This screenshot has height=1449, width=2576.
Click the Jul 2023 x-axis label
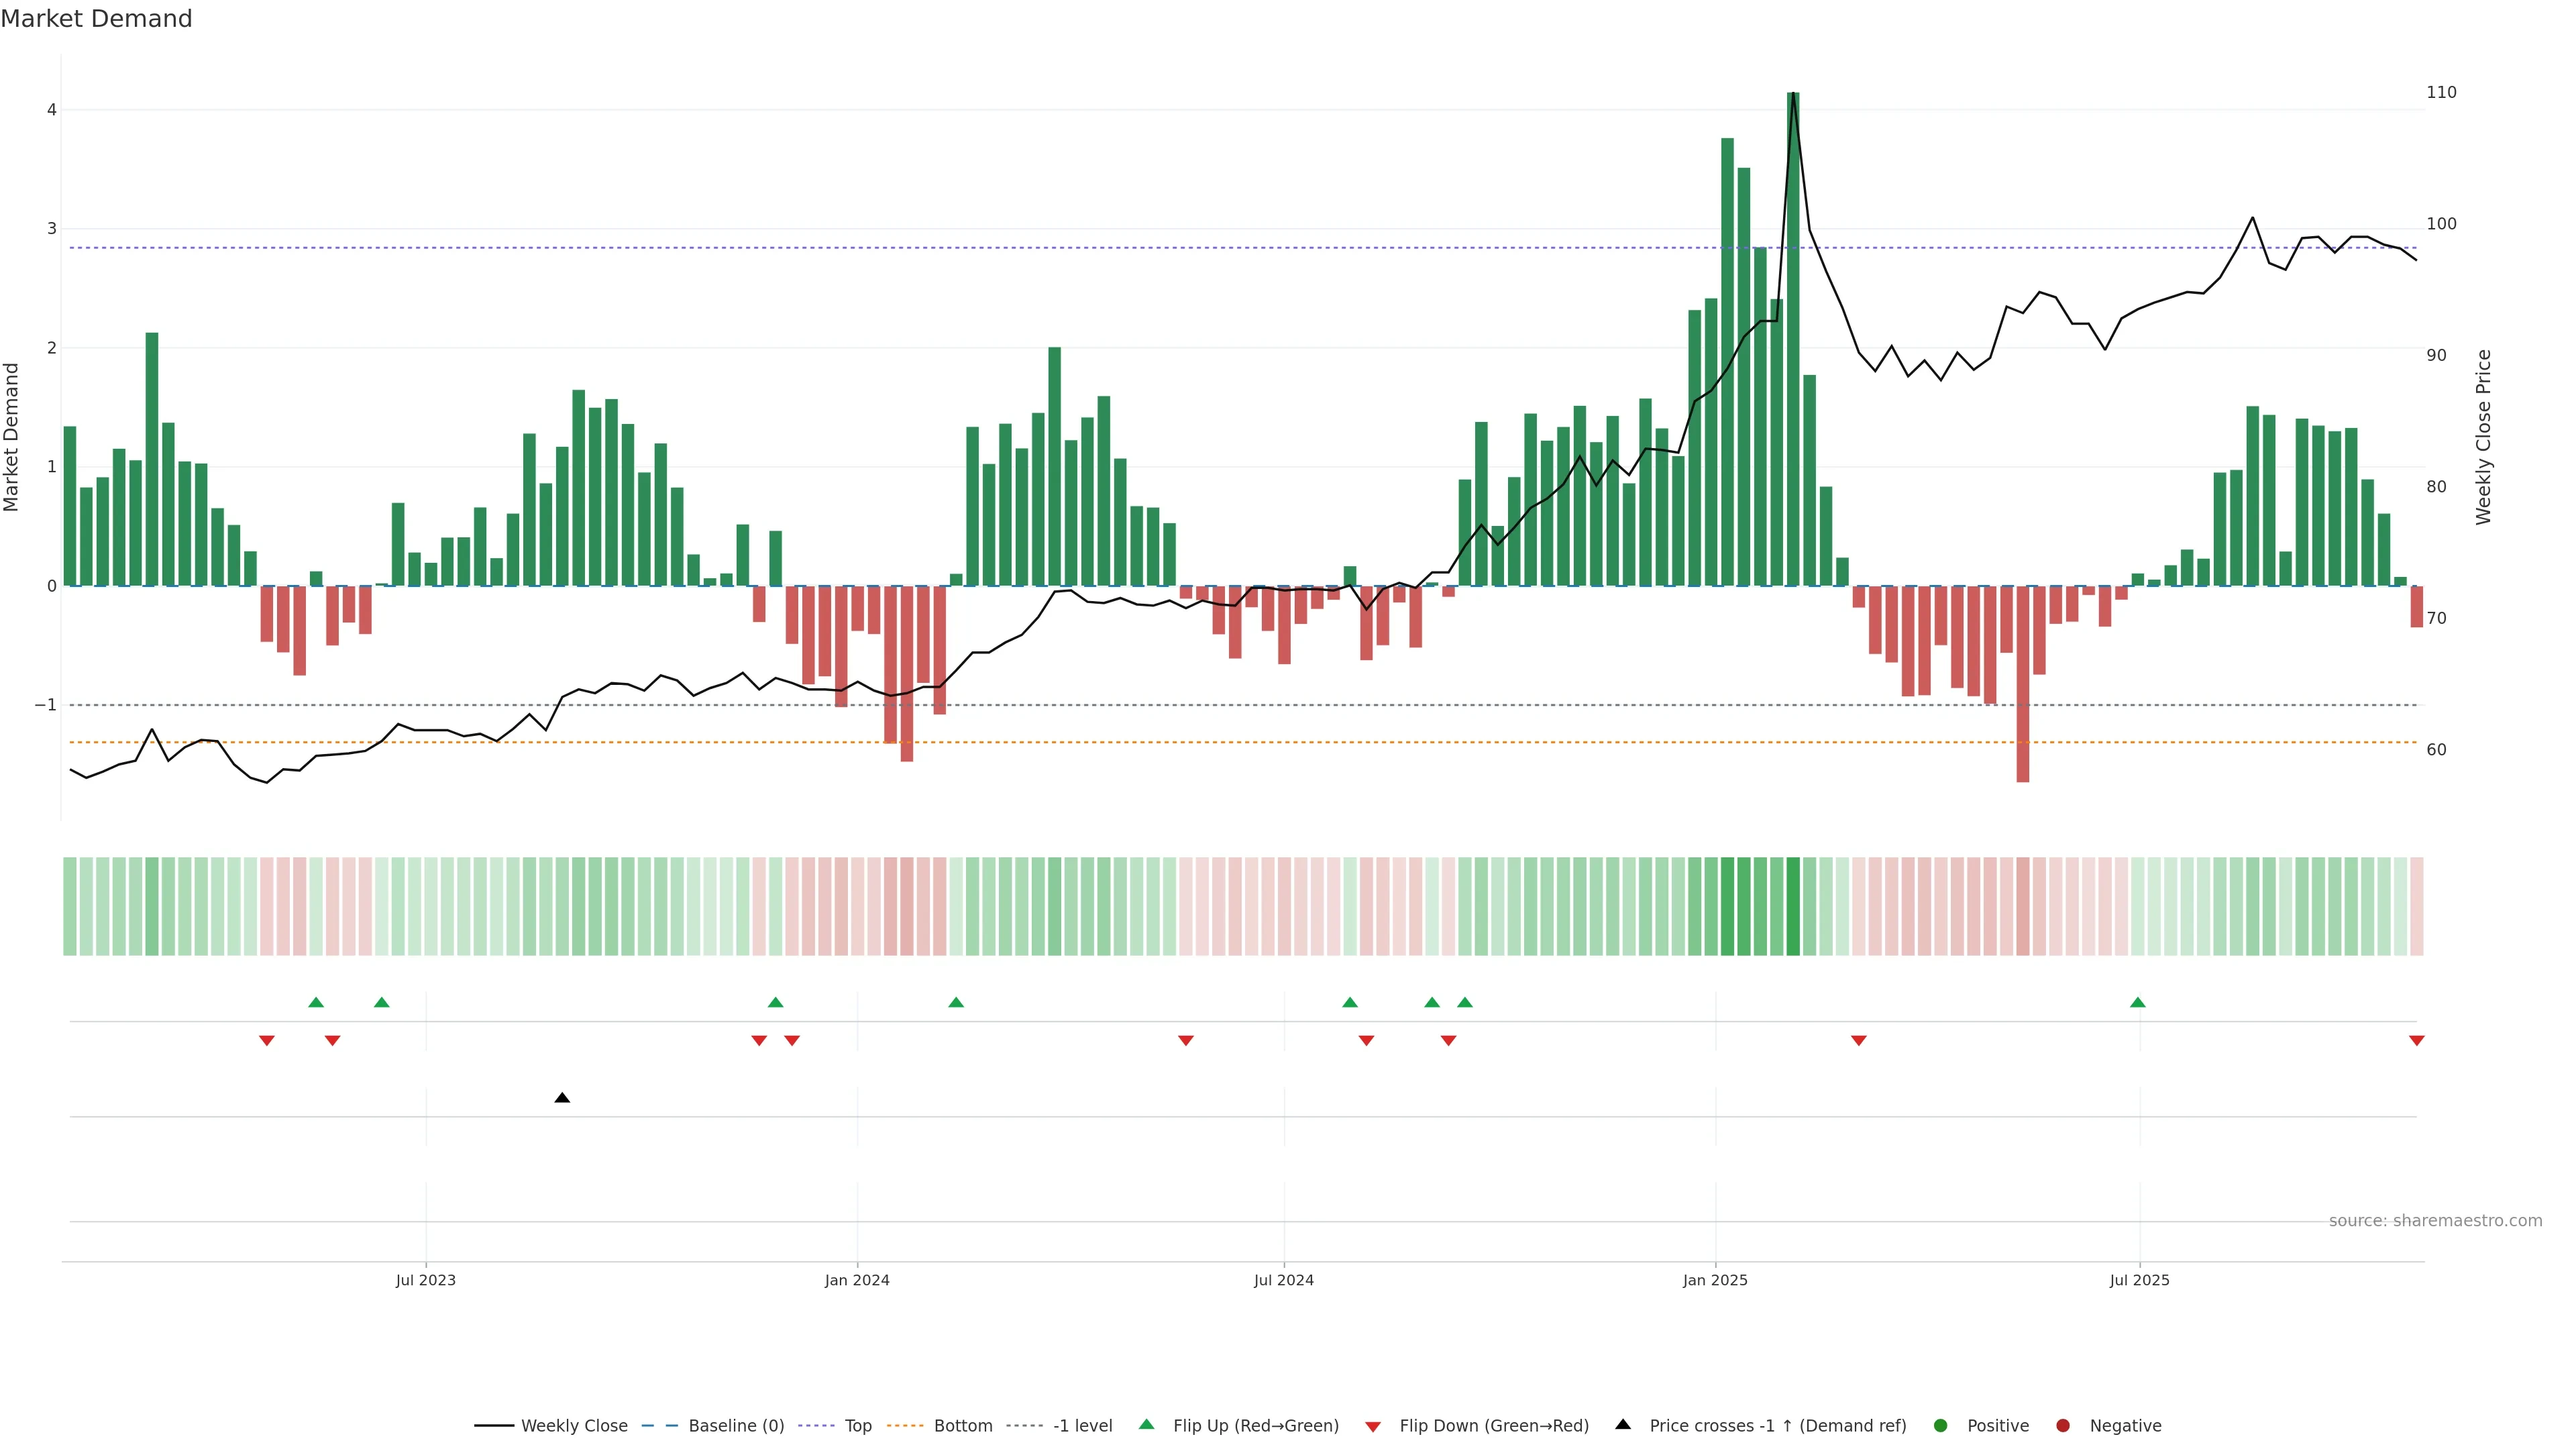point(425,1281)
